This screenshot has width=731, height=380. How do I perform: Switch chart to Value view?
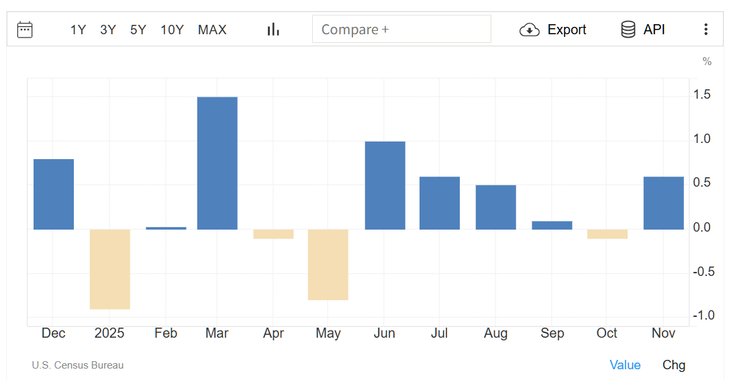[x=625, y=365]
